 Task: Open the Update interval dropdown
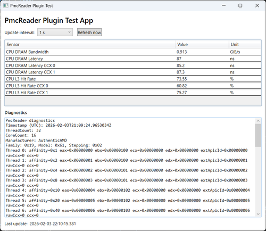tap(55, 32)
